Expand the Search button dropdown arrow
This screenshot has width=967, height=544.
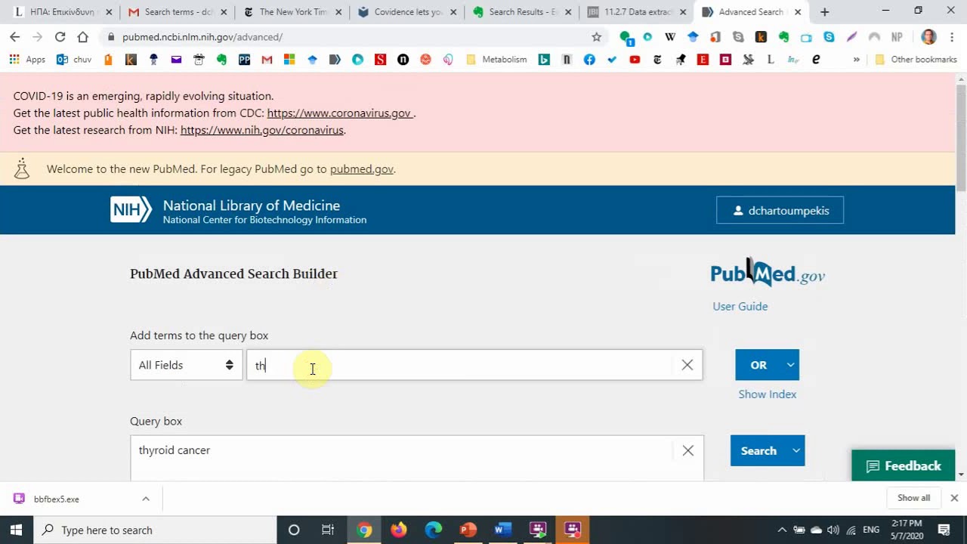tap(796, 450)
